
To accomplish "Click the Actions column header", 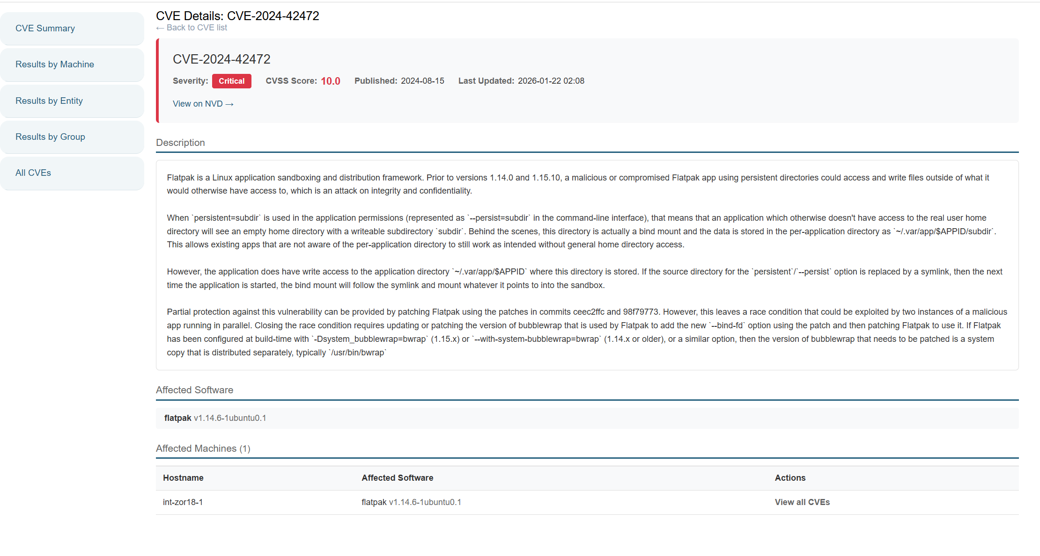I will (x=790, y=478).
